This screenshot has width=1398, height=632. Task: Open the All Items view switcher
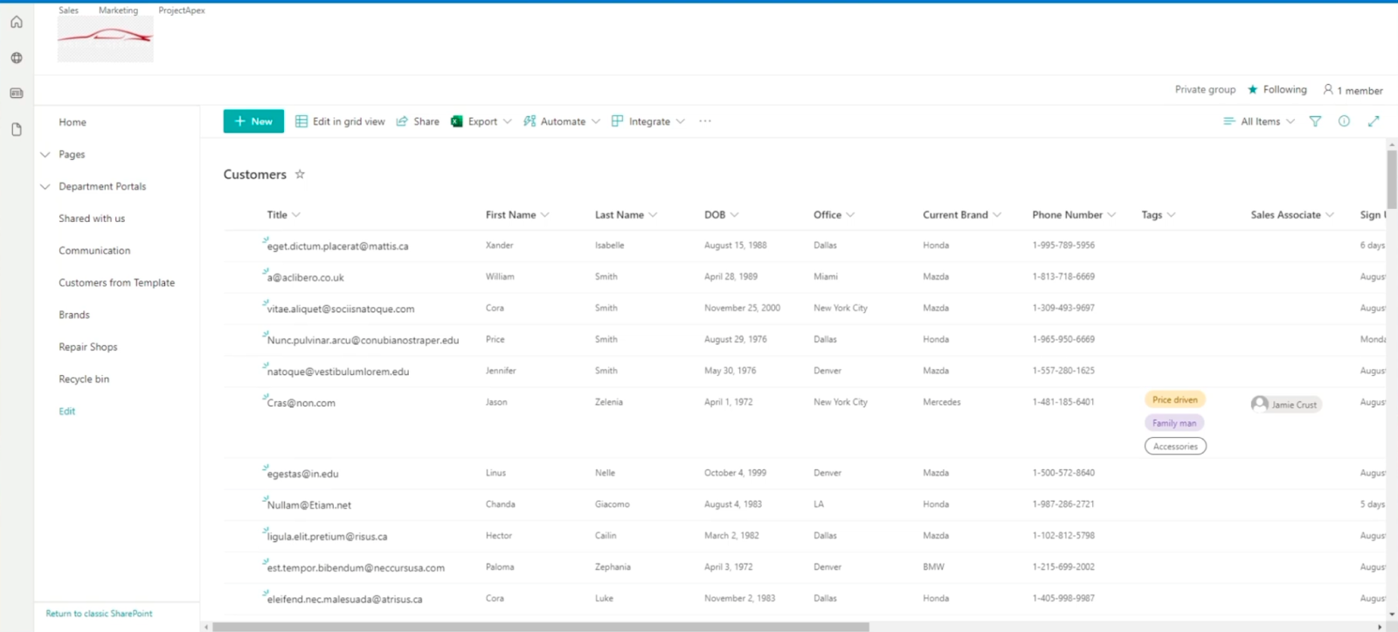click(1259, 122)
